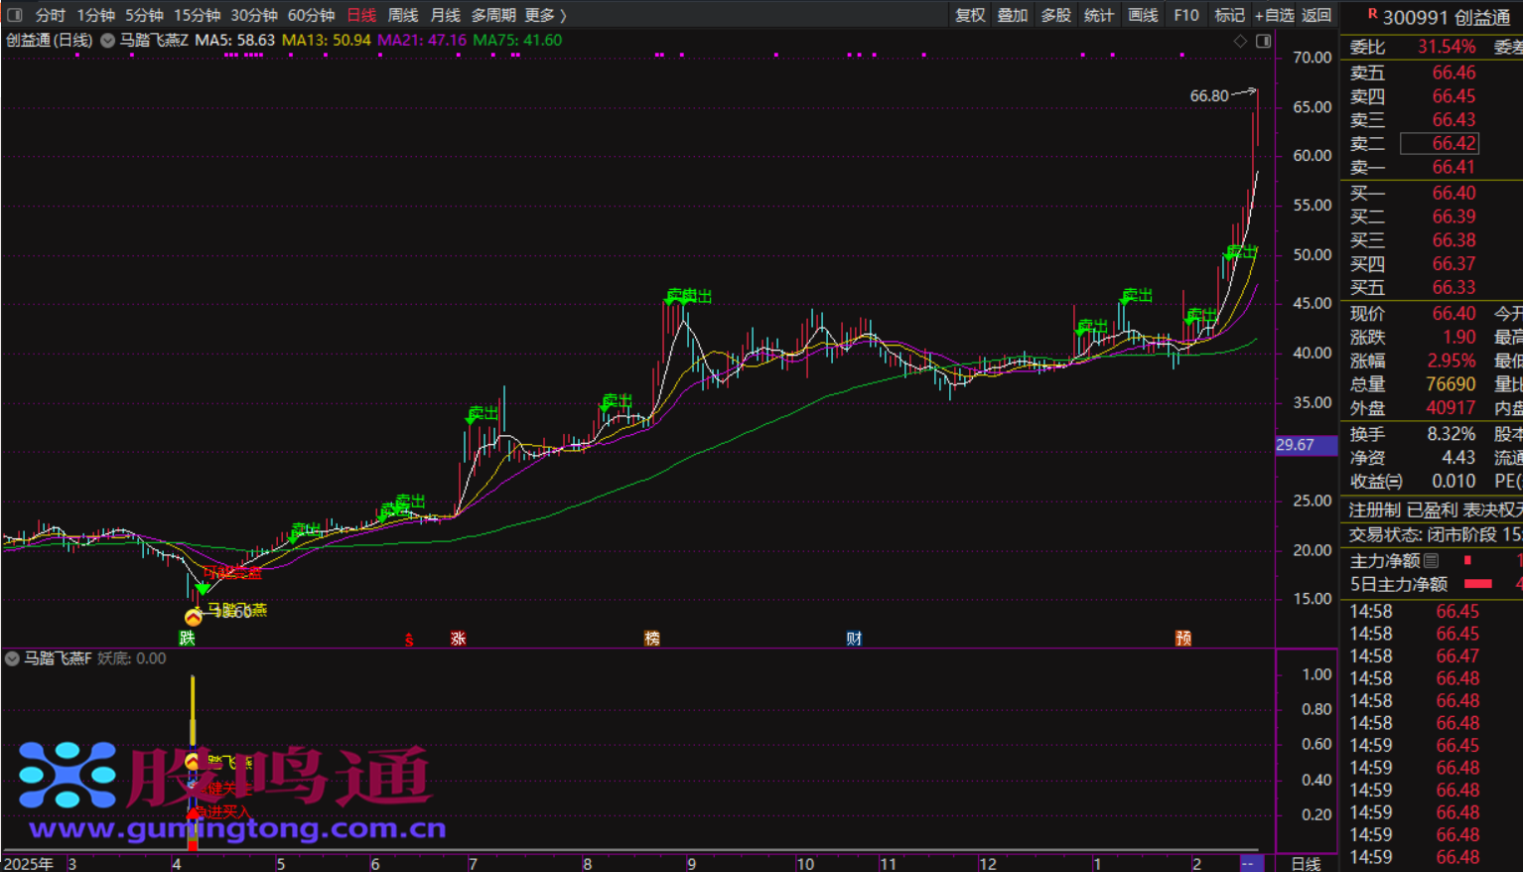The height and width of the screenshot is (872, 1523).
Task: Switch to the 周线 weekly chart tab
Action: pos(402,15)
